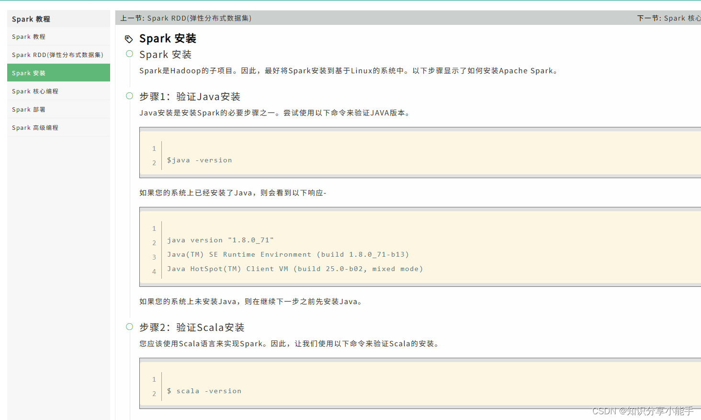
Task: Open Spark RDD(弹性分布式数据集) in the sidebar
Action: coord(58,55)
